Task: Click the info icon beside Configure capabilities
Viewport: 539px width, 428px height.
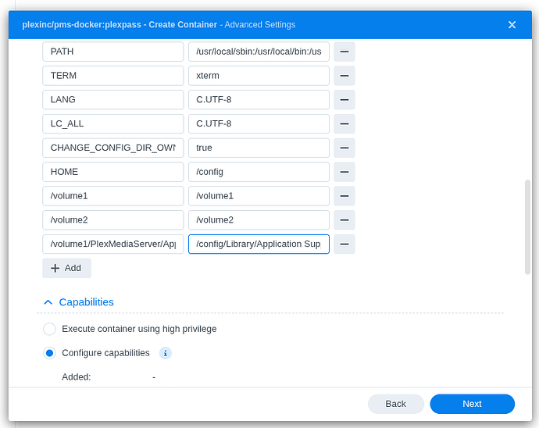Action: (166, 353)
